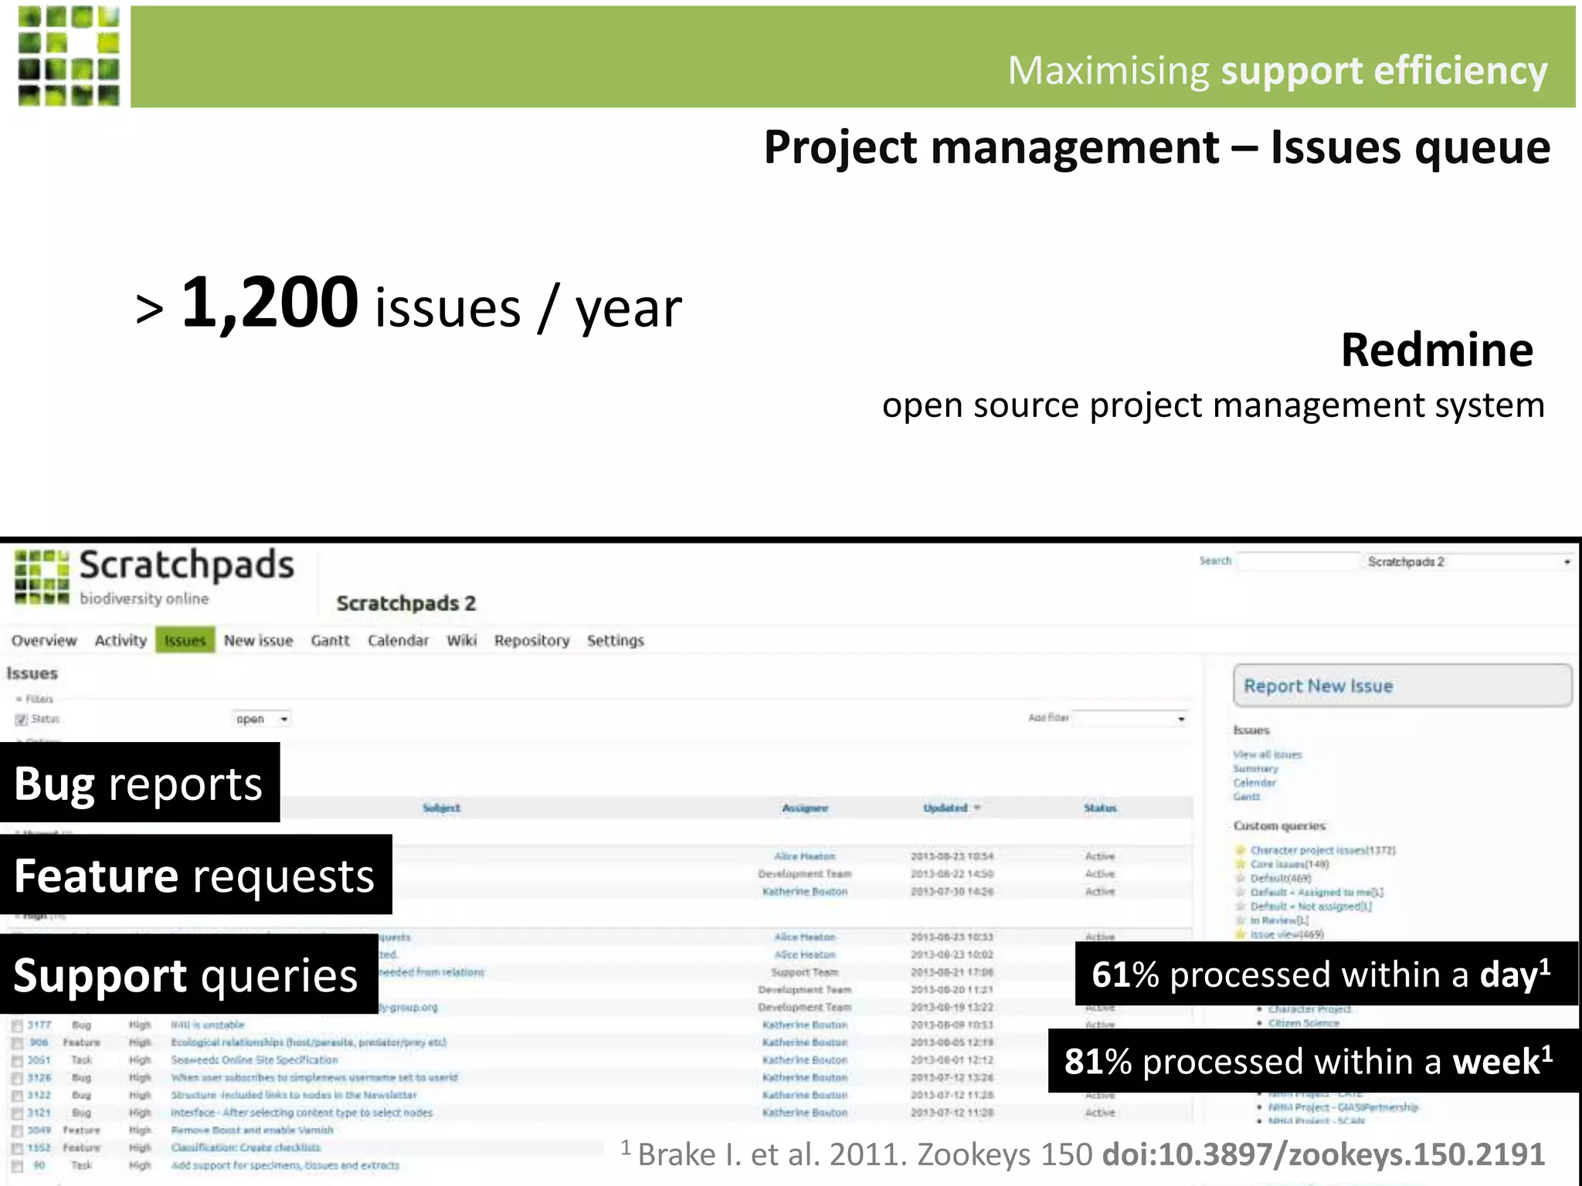1582x1186 pixels.
Task: Open the Status 'open' dropdown
Action: click(x=262, y=719)
